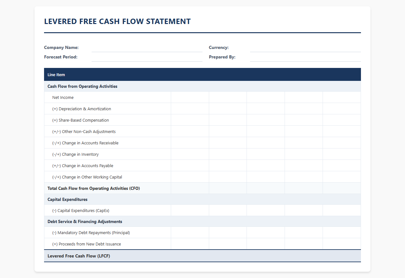405x278 pixels.
Task: Click "(-) Capital Expenditures (CapEx)" row label
Action: pyautogui.click(x=81, y=211)
